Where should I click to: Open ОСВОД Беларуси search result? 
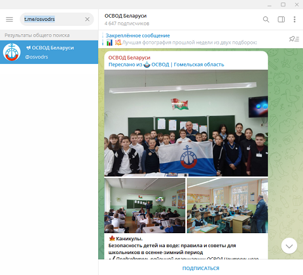click(x=49, y=52)
